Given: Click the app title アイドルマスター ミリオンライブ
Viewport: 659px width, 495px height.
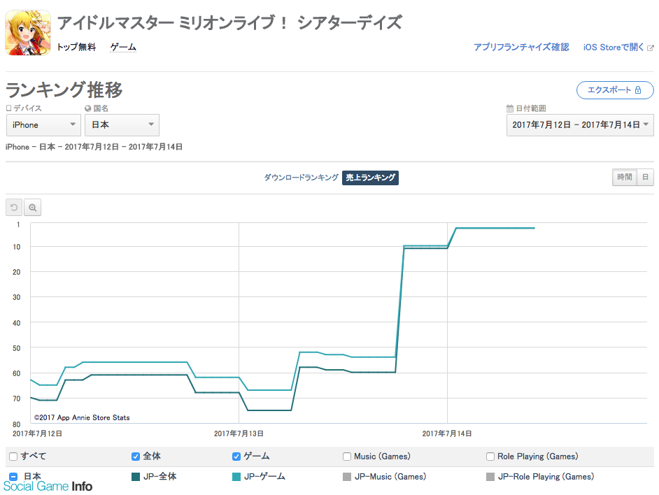Looking at the screenshot, I should pyautogui.click(x=229, y=22).
